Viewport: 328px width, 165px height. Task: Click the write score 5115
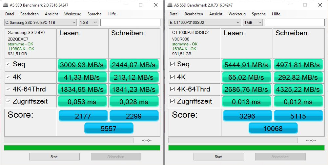[x=298, y=116]
